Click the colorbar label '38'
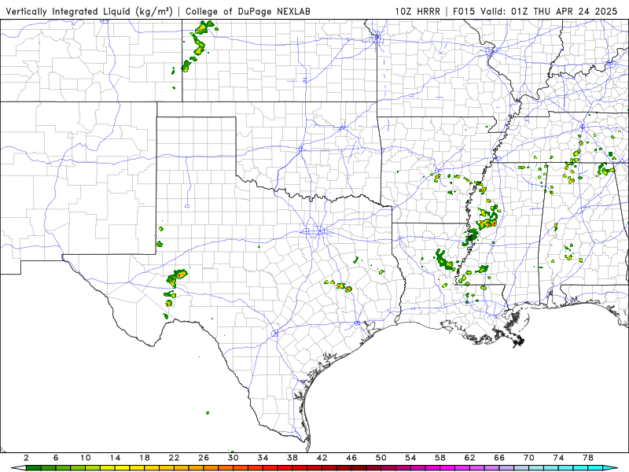This screenshot has width=629, height=472. coord(292,458)
